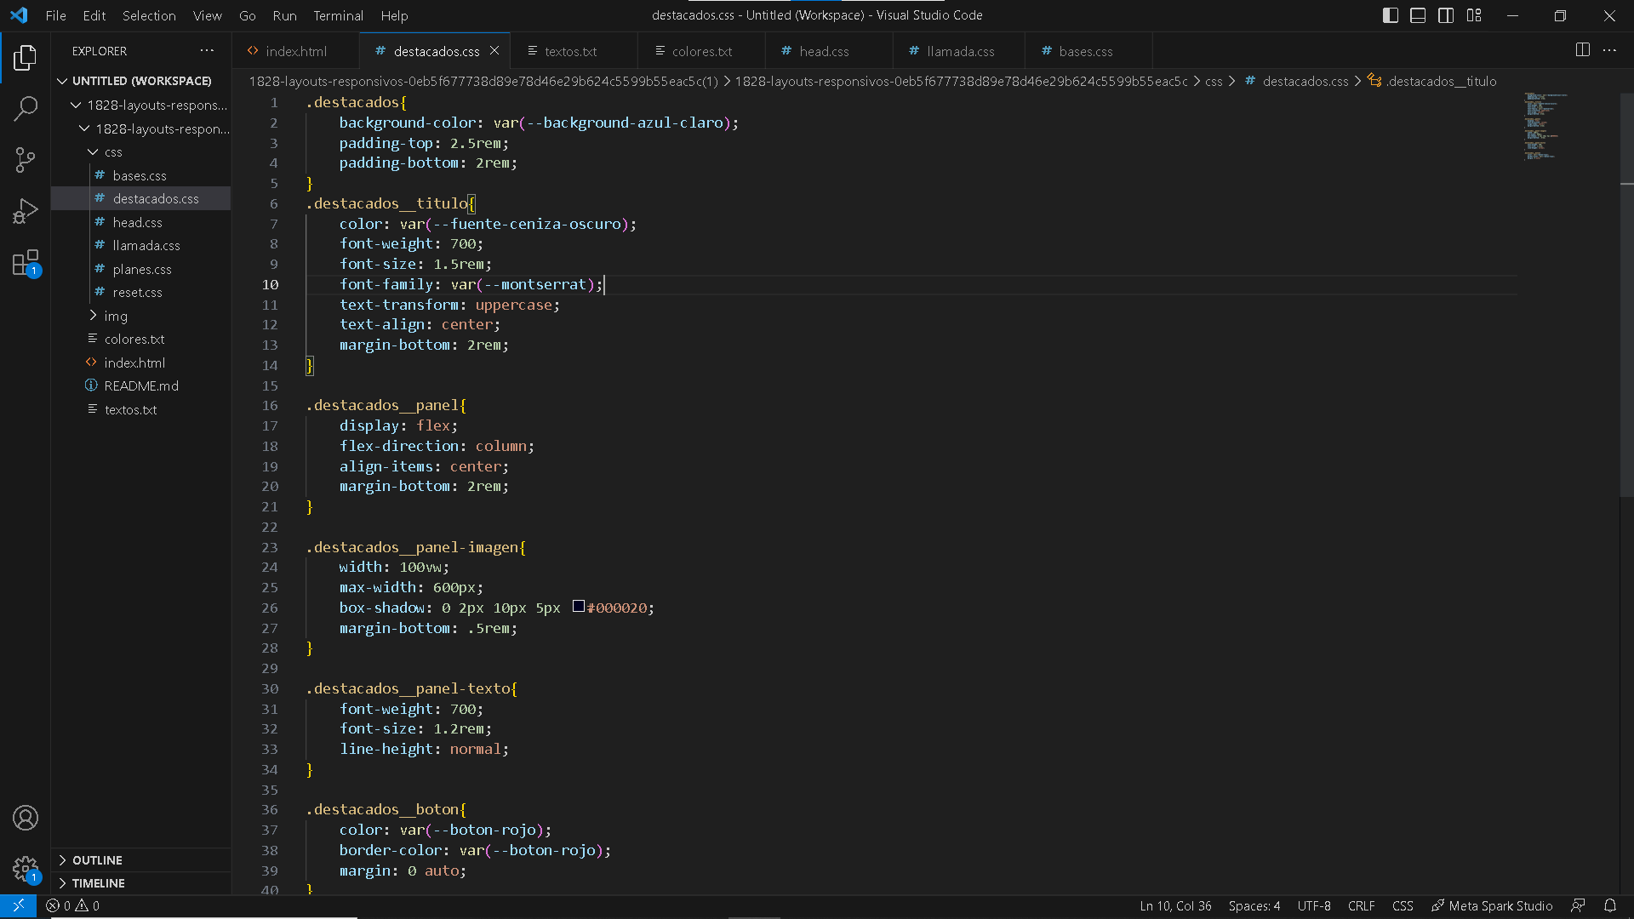Viewport: 1634px width, 919px height.
Task: Open errors and warnings problems indicator
Action: [x=72, y=905]
